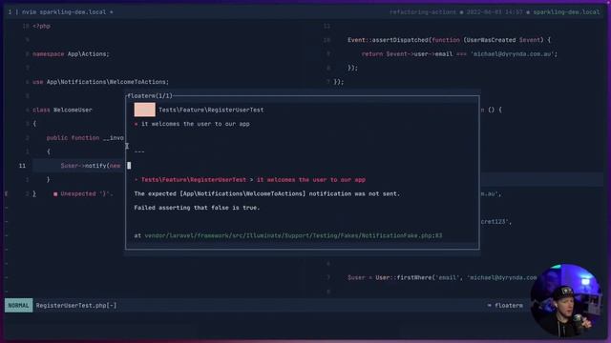Click the return $event->user->email line
This screenshot has height=343, width=611.
(x=459, y=53)
